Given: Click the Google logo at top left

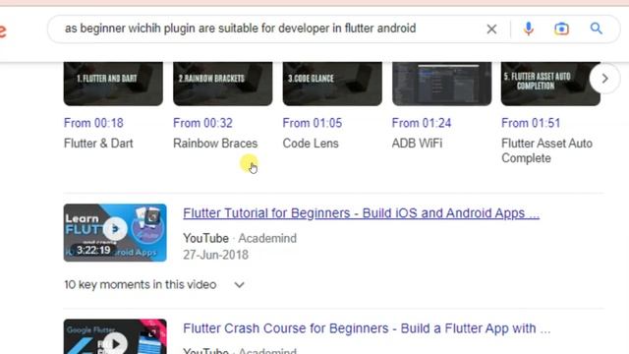Looking at the screenshot, I should click(x=2, y=30).
